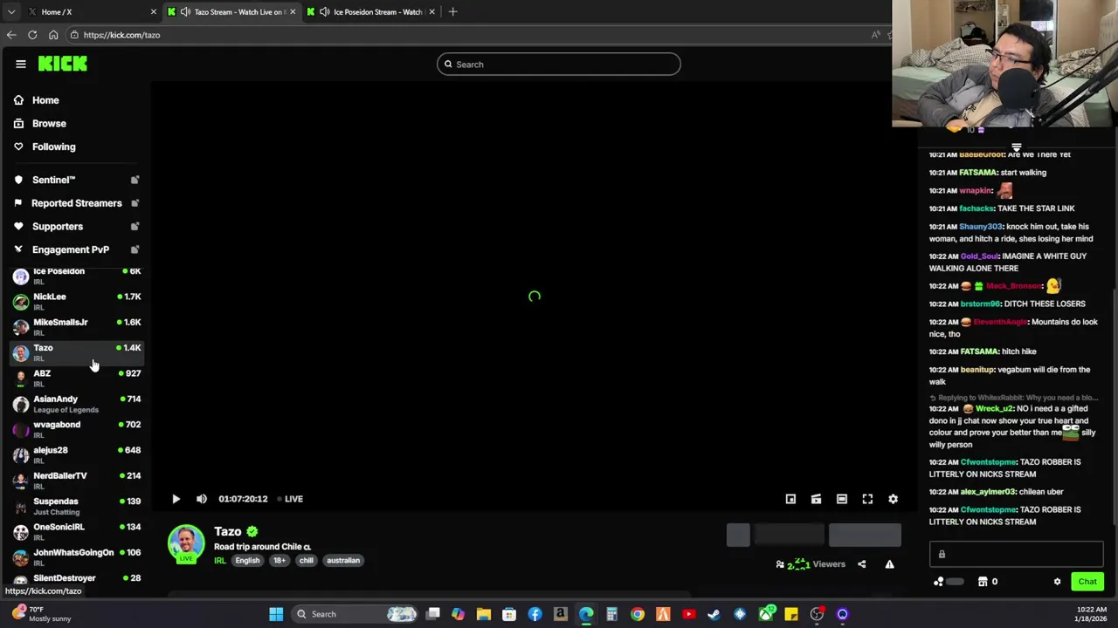The height and width of the screenshot is (628, 1118).
Task: Open browser tab list dropdown
Action: [x=11, y=12]
